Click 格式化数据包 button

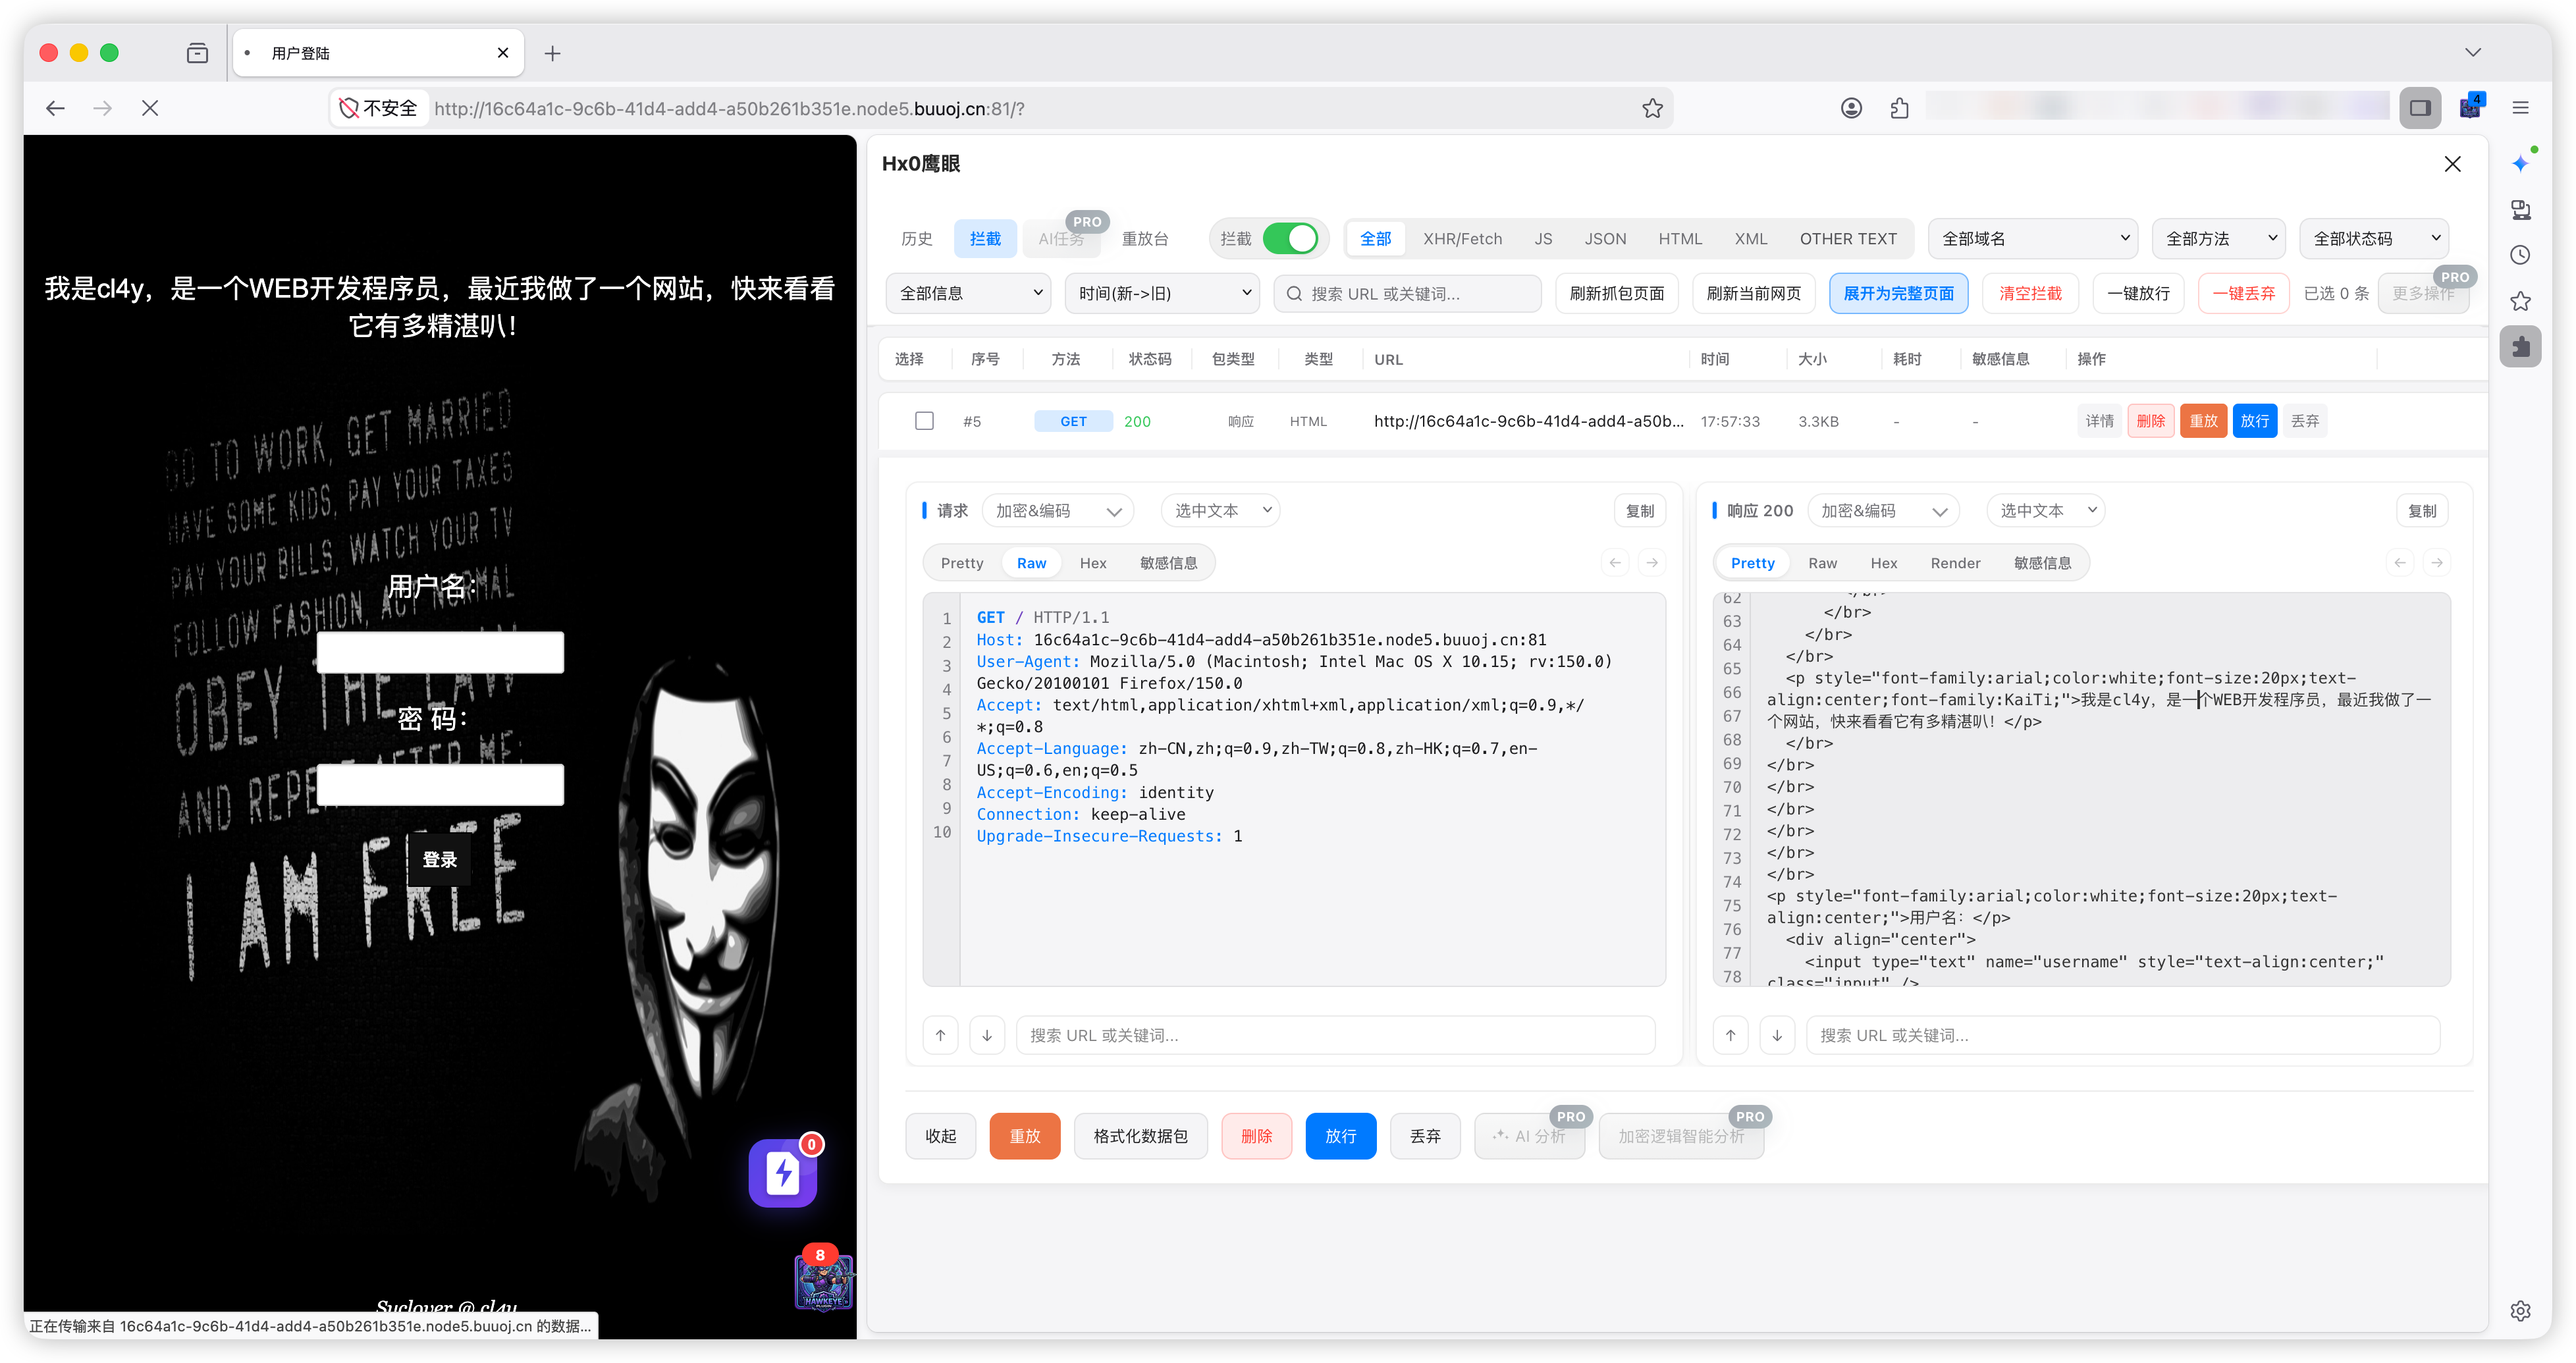point(1140,1136)
